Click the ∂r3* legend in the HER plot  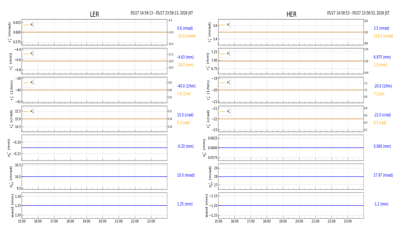pyautogui.click(x=225, y=83)
